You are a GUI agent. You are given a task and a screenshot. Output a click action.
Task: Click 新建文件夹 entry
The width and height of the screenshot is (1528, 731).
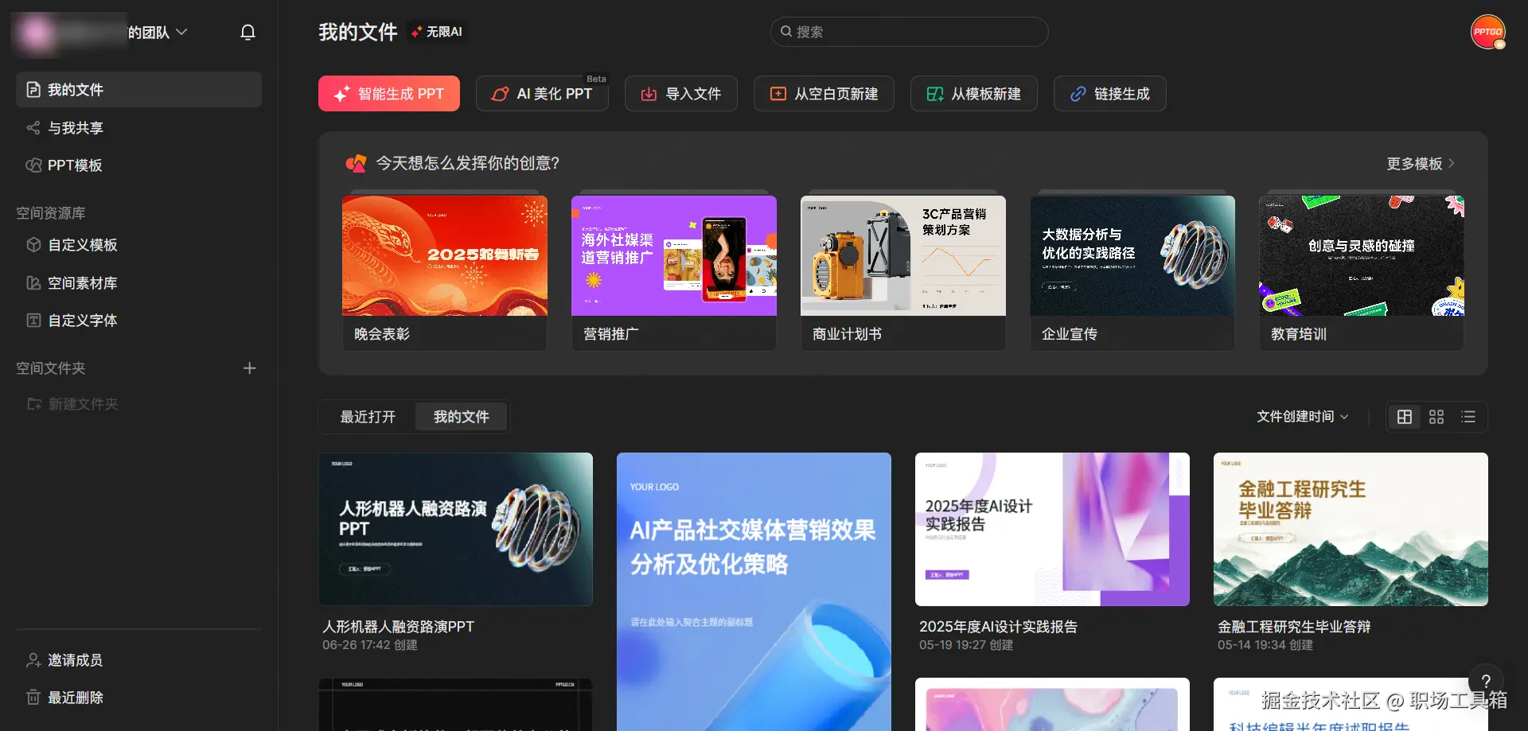click(72, 404)
